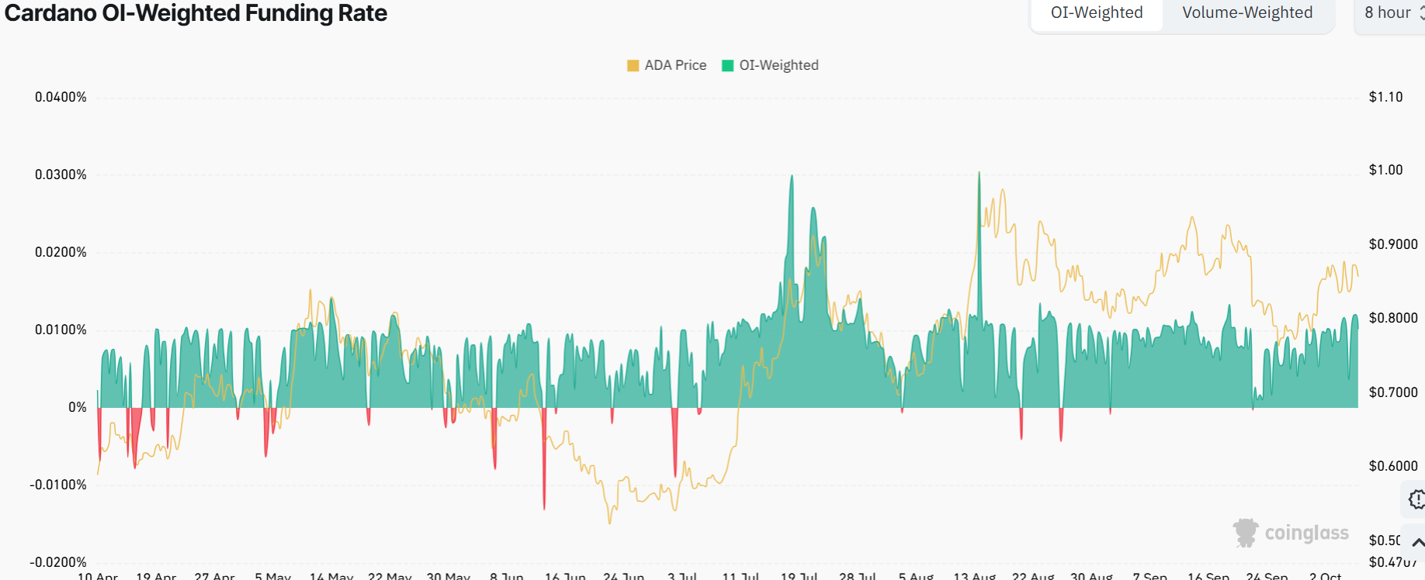Click the funding rate peak near 19 Jul
This screenshot has width=1425, height=580.
pyautogui.click(x=792, y=178)
